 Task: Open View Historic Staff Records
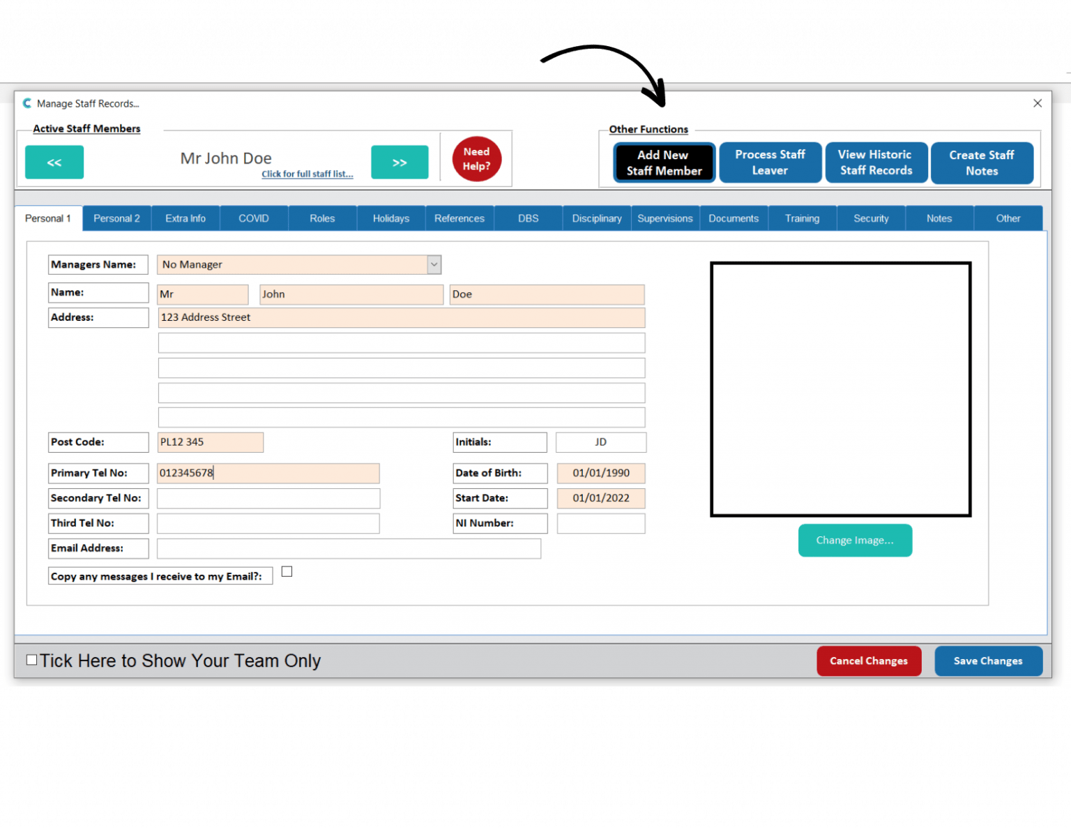876,162
